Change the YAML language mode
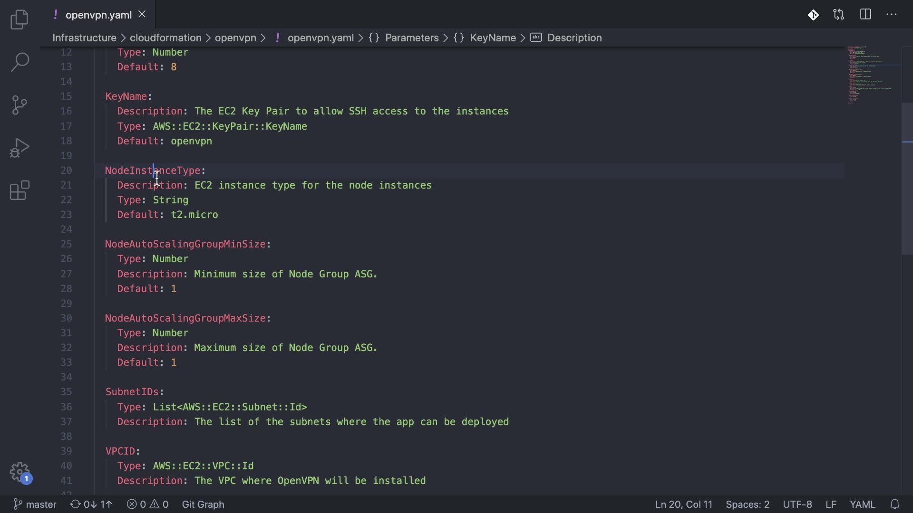The width and height of the screenshot is (913, 513). [x=862, y=504]
